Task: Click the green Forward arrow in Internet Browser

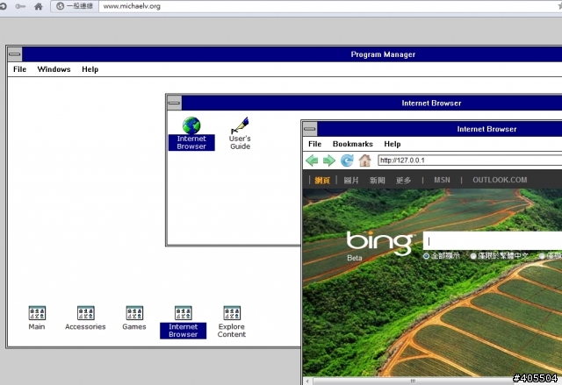Action: click(329, 160)
